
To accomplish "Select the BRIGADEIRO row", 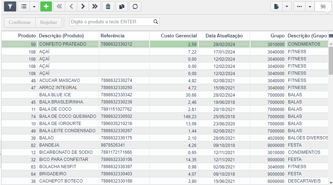I will (165, 174).
